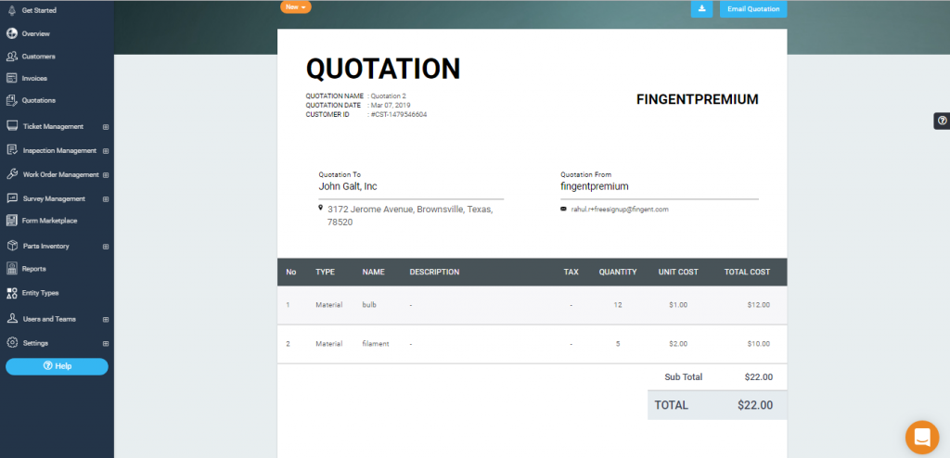Click the 'Quotation 2' name value
Viewport: 950px width, 458px height.
point(389,95)
